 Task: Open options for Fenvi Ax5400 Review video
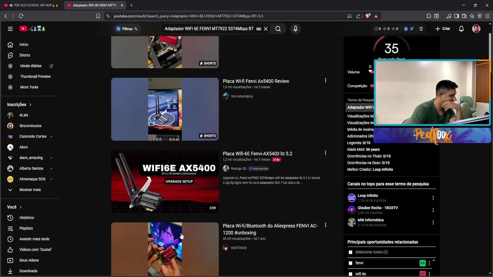pos(325,80)
